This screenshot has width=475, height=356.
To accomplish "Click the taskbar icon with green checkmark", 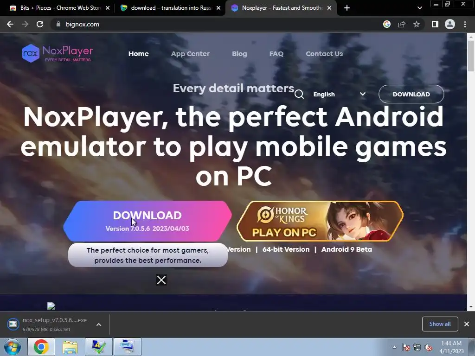I will pos(98,347).
